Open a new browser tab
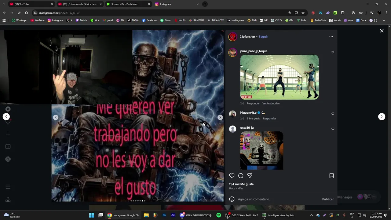Image resolution: width=391 pixels, height=220 pixels. point(205,4)
